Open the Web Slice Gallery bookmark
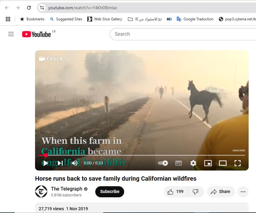This screenshot has height=213, width=256. coord(104,19)
